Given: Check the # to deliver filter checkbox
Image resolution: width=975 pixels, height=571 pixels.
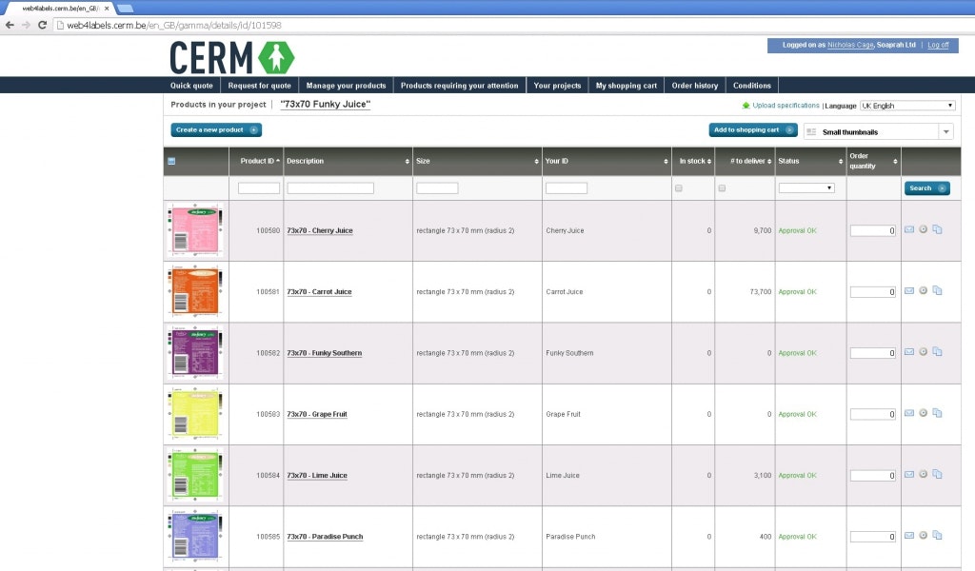Looking at the screenshot, I should click(722, 187).
